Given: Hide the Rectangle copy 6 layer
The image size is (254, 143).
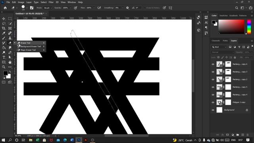Looking at the screenshot, I should 213,64.
